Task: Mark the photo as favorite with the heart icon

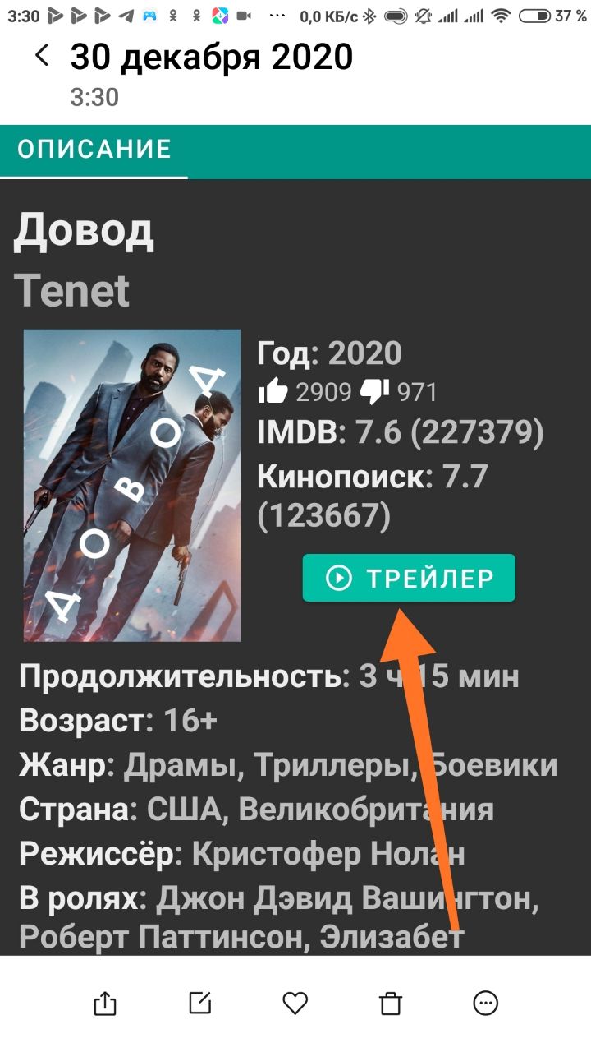Action: pos(295,1003)
